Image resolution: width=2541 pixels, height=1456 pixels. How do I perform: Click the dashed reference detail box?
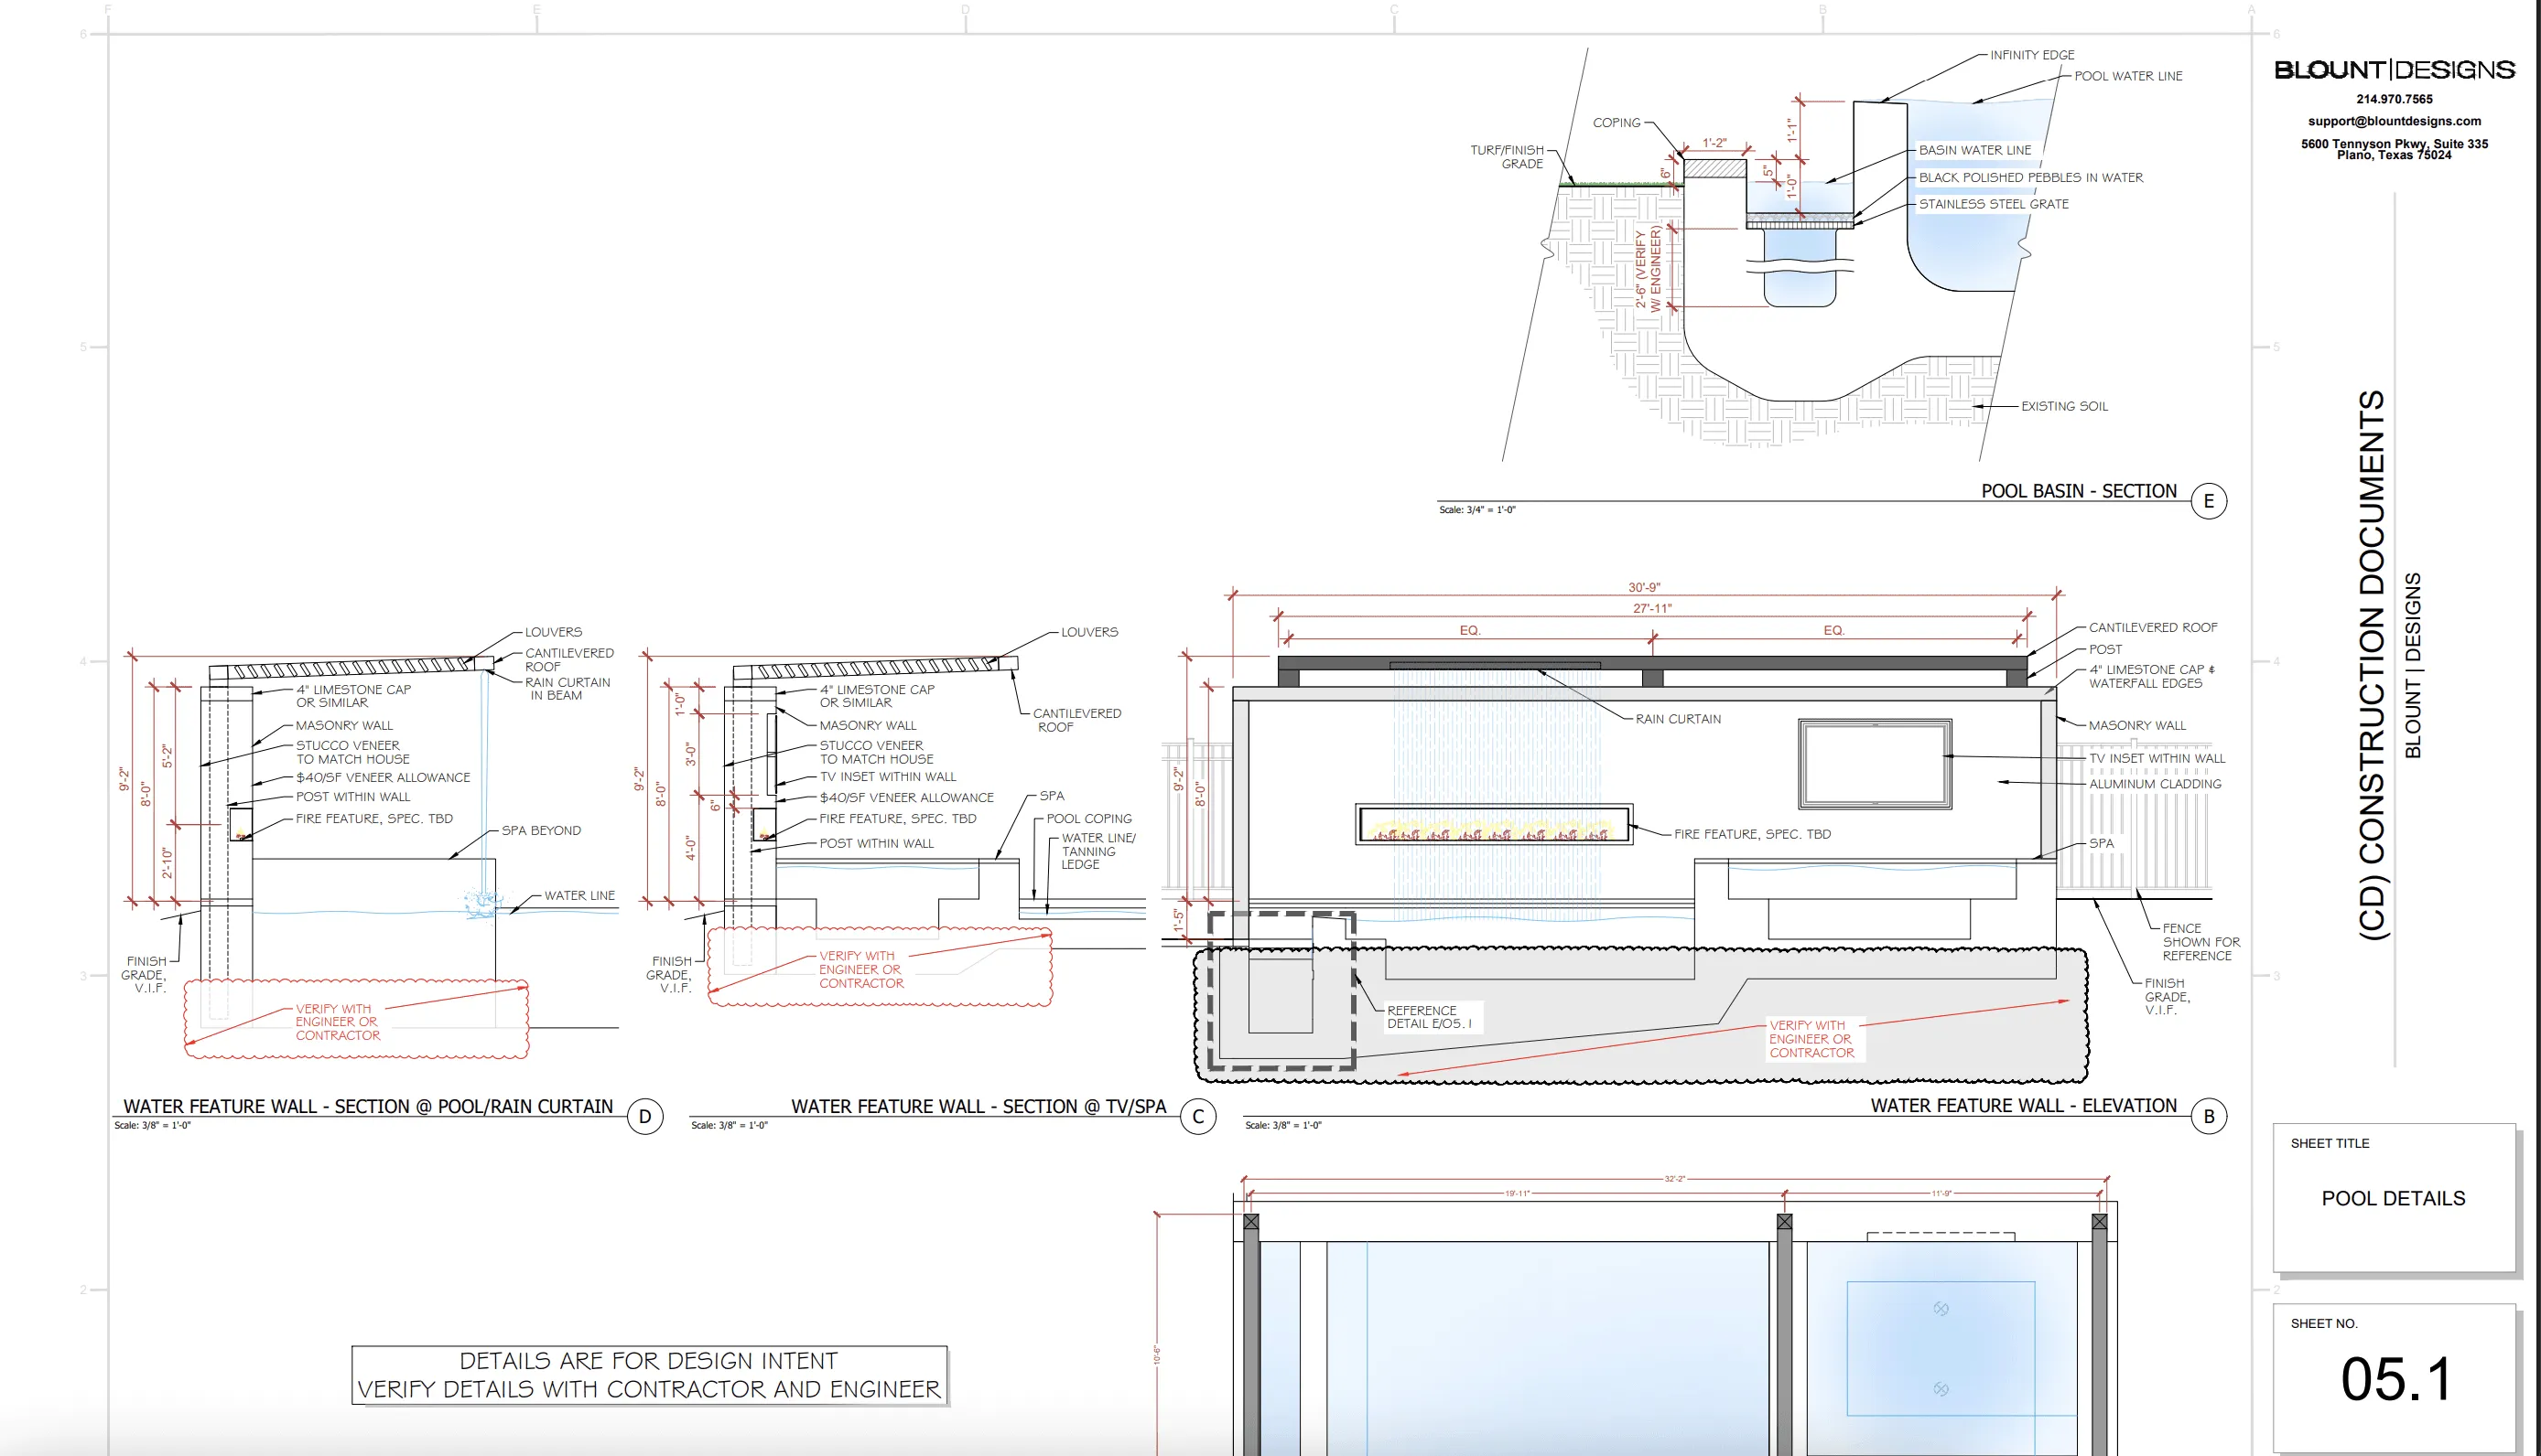coord(1281,990)
